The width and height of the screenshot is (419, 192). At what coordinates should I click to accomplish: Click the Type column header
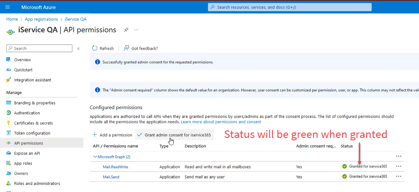coord(164,146)
